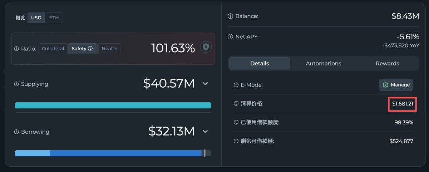Click the Balance label
This screenshot has width=429, height=172.
click(x=247, y=16)
